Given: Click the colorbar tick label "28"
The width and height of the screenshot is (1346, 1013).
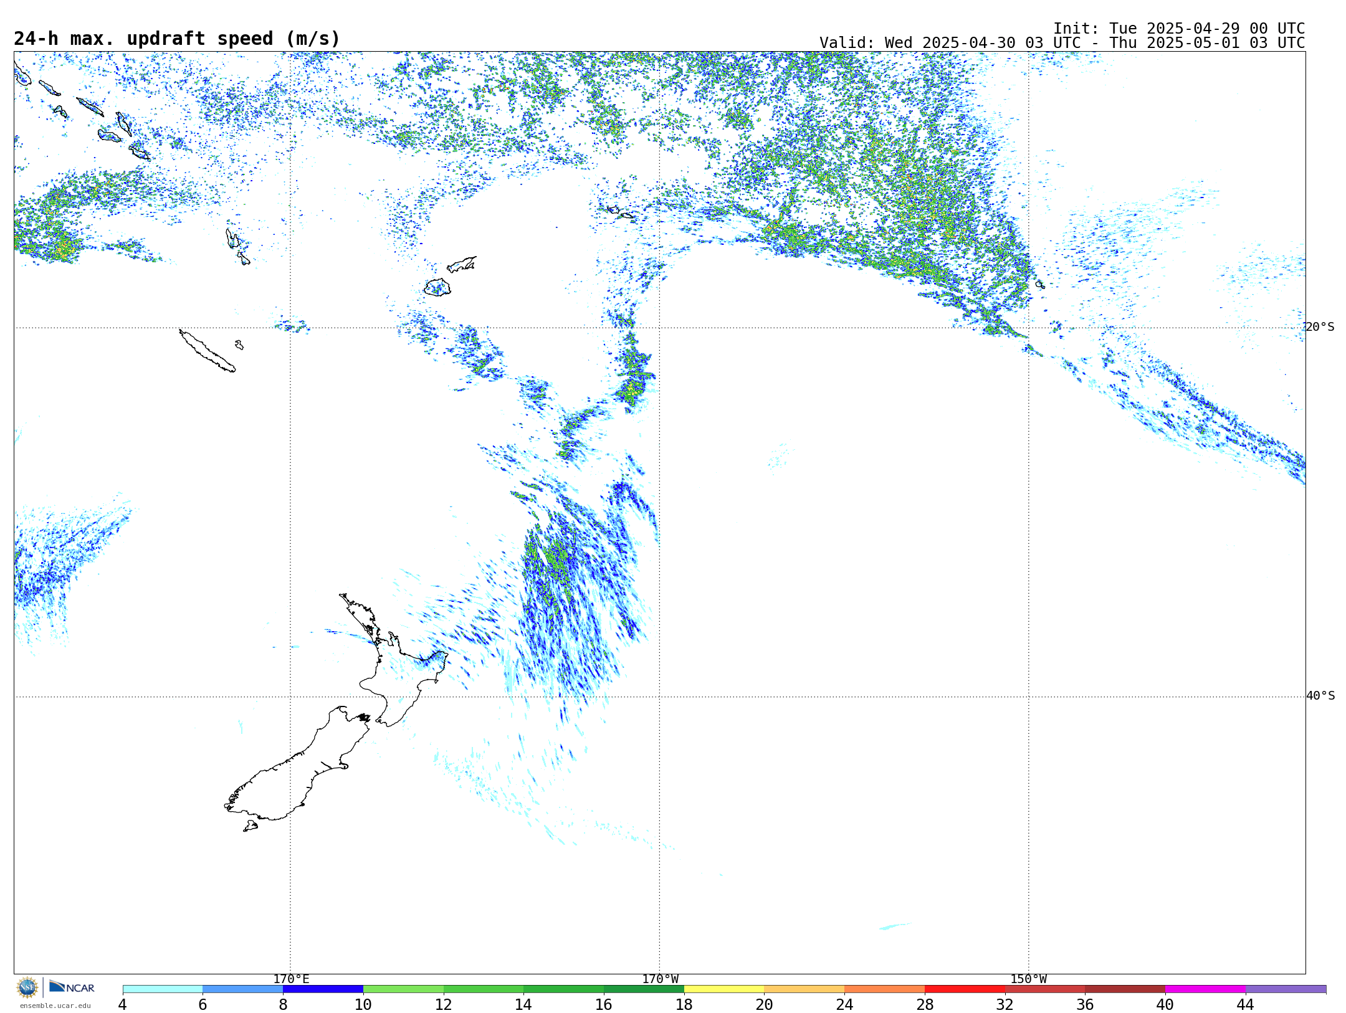Looking at the screenshot, I should [x=925, y=1004].
